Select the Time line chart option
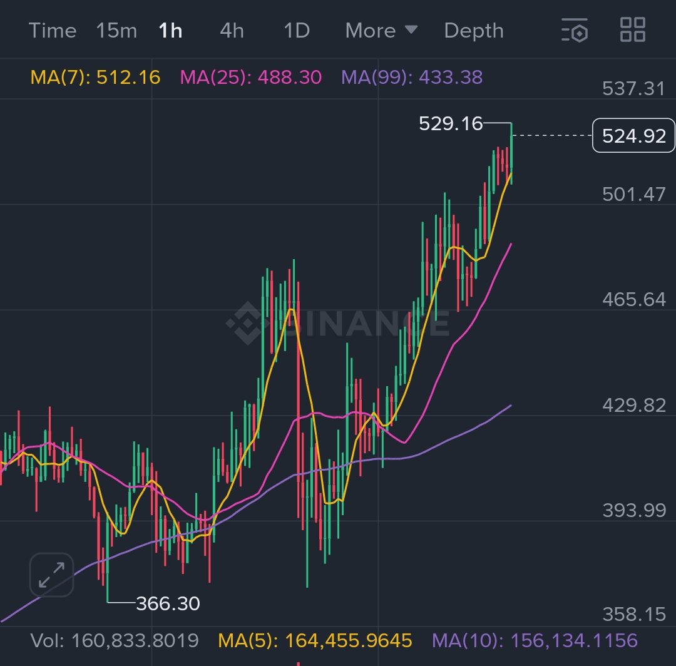 (x=53, y=31)
